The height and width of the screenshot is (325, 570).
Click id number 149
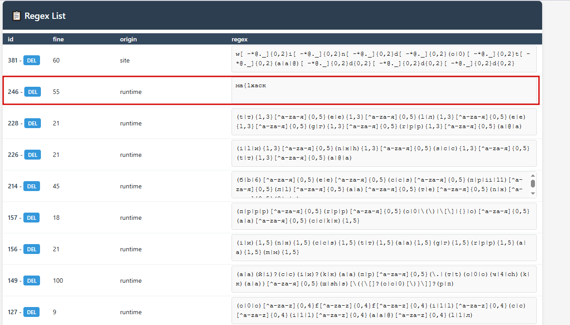(x=13, y=280)
